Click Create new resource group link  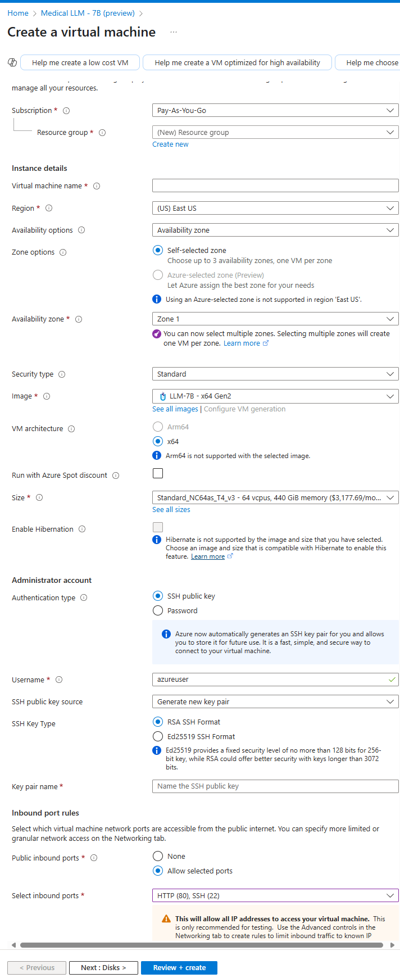pos(170,144)
